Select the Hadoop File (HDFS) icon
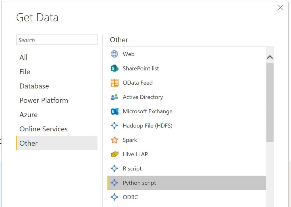This screenshot has width=291, height=207. click(x=114, y=125)
